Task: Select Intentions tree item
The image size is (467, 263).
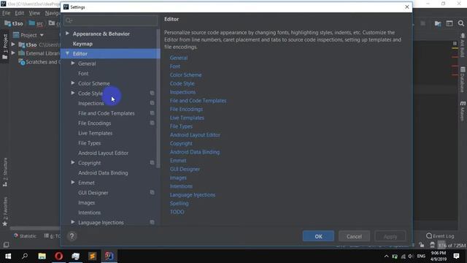Action: pyautogui.click(x=89, y=213)
